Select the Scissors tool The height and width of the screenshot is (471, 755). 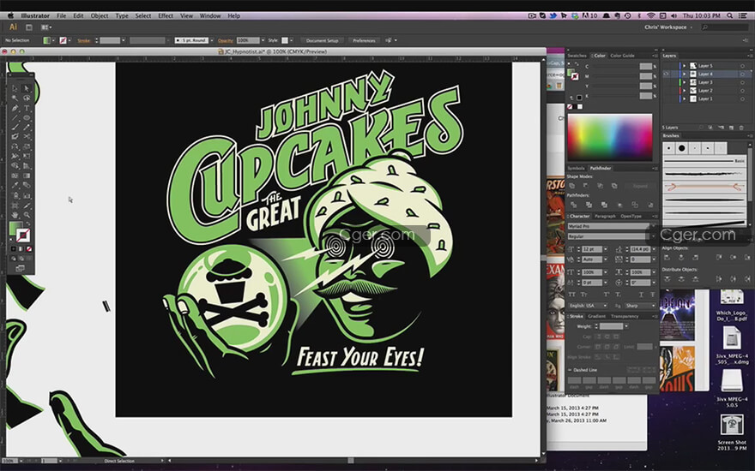(26, 136)
